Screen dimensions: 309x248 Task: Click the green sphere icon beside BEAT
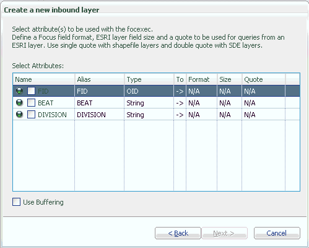tap(19, 102)
